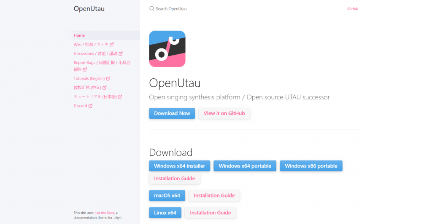The width and height of the screenshot is (432, 224).
Task: Click external-link icon beside Discussions
Action: coord(121,53)
